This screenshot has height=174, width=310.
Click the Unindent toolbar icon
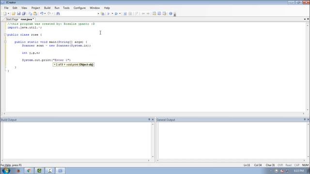coord(130,14)
